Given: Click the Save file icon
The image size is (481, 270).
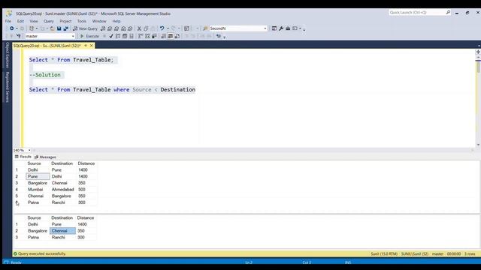Looking at the screenshot, I should point(59,28).
